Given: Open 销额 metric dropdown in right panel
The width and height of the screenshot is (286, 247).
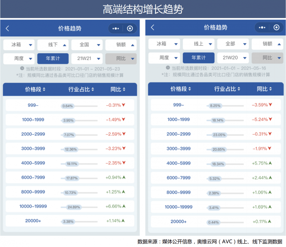Looking at the screenshot, I should (x=268, y=44).
